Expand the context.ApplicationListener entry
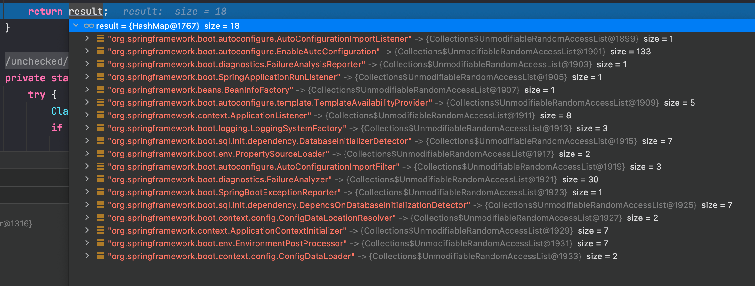The height and width of the screenshot is (286, 755). click(87, 115)
